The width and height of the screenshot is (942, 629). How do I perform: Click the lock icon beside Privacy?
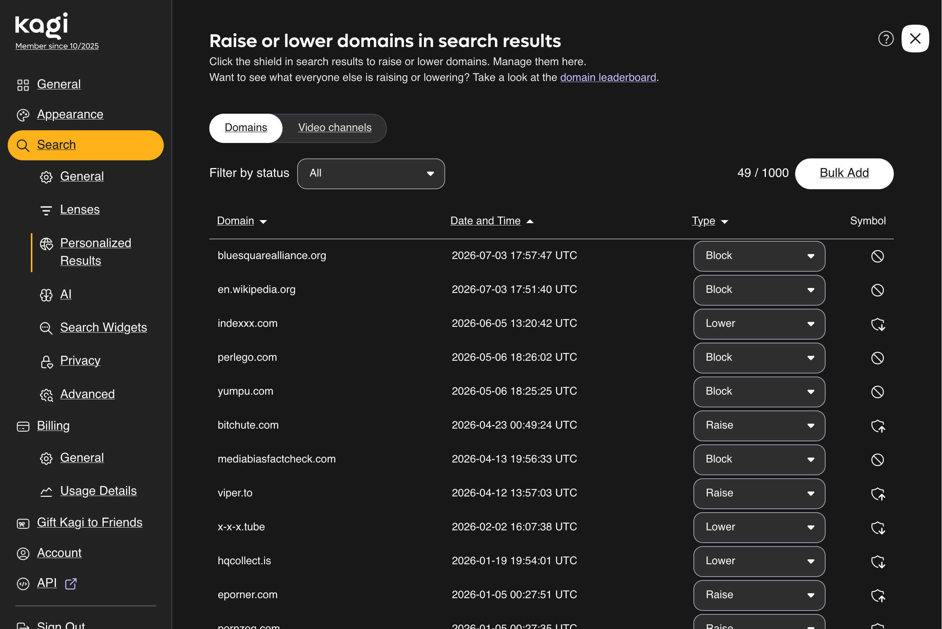click(47, 362)
